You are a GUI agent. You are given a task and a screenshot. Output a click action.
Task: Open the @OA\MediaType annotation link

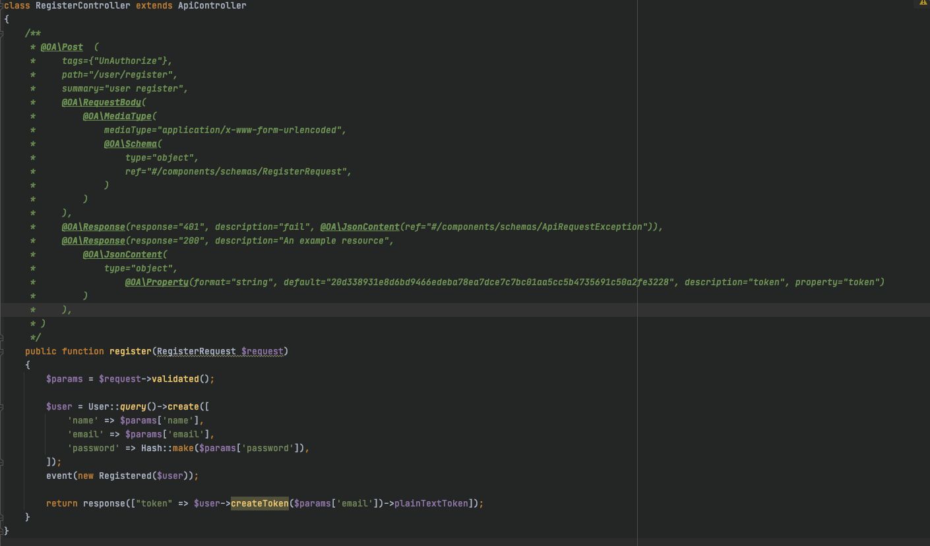[x=117, y=116]
